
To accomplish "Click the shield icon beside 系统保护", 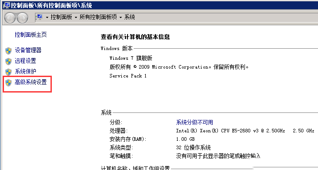I will 8,72.
